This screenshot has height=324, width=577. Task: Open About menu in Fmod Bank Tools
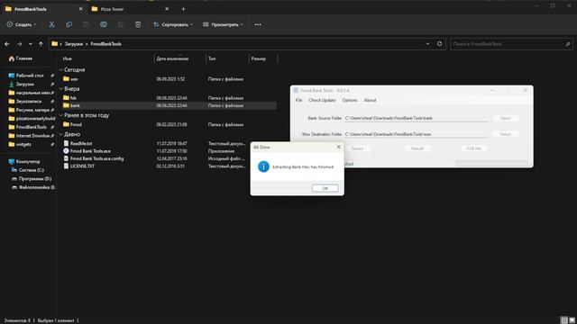(370, 100)
